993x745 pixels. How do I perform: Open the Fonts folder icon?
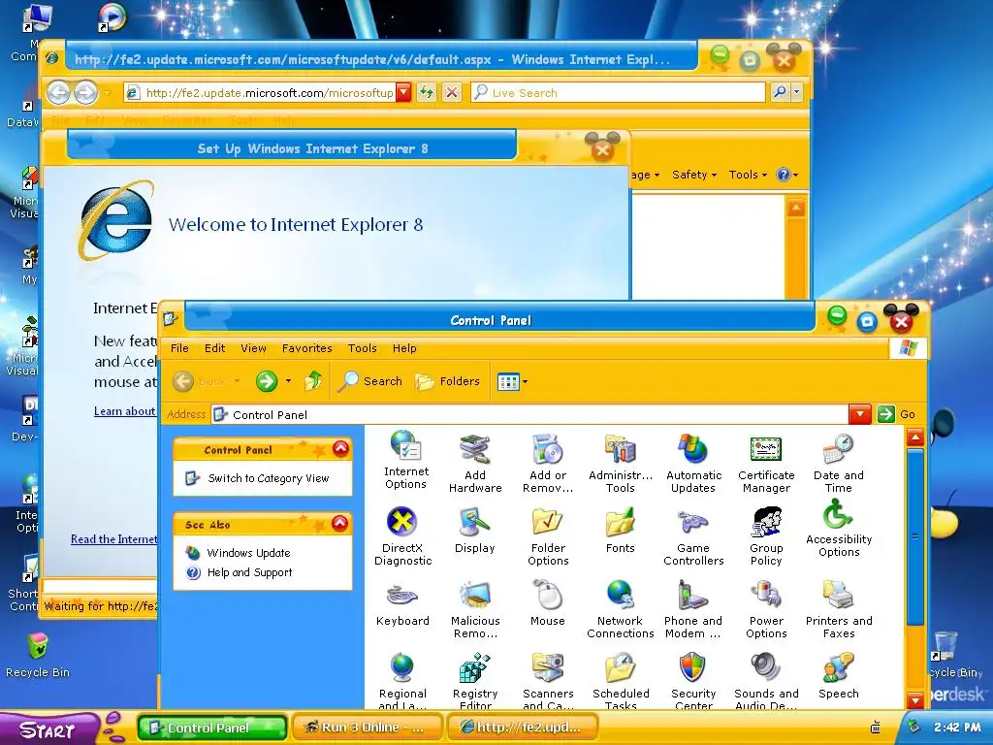point(620,531)
